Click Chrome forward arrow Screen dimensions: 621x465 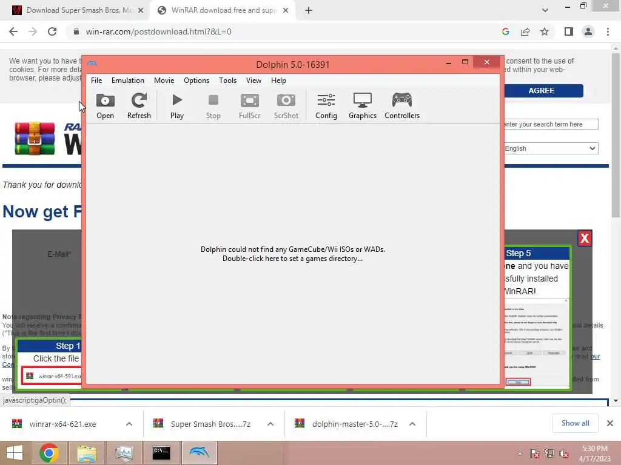[33, 31]
